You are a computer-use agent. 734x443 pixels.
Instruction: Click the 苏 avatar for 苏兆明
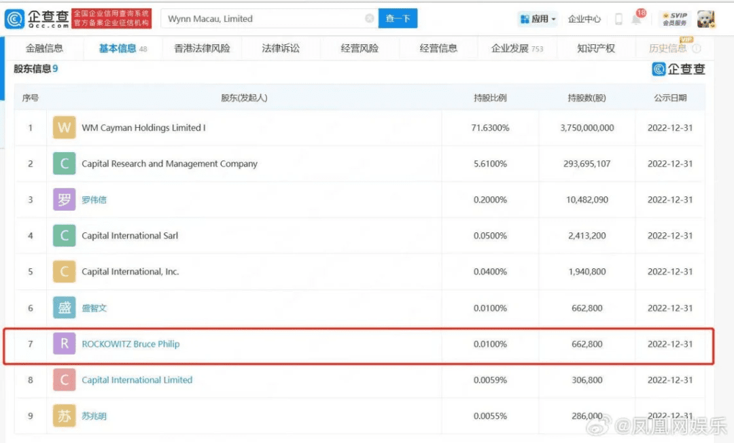click(x=65, y=416)
